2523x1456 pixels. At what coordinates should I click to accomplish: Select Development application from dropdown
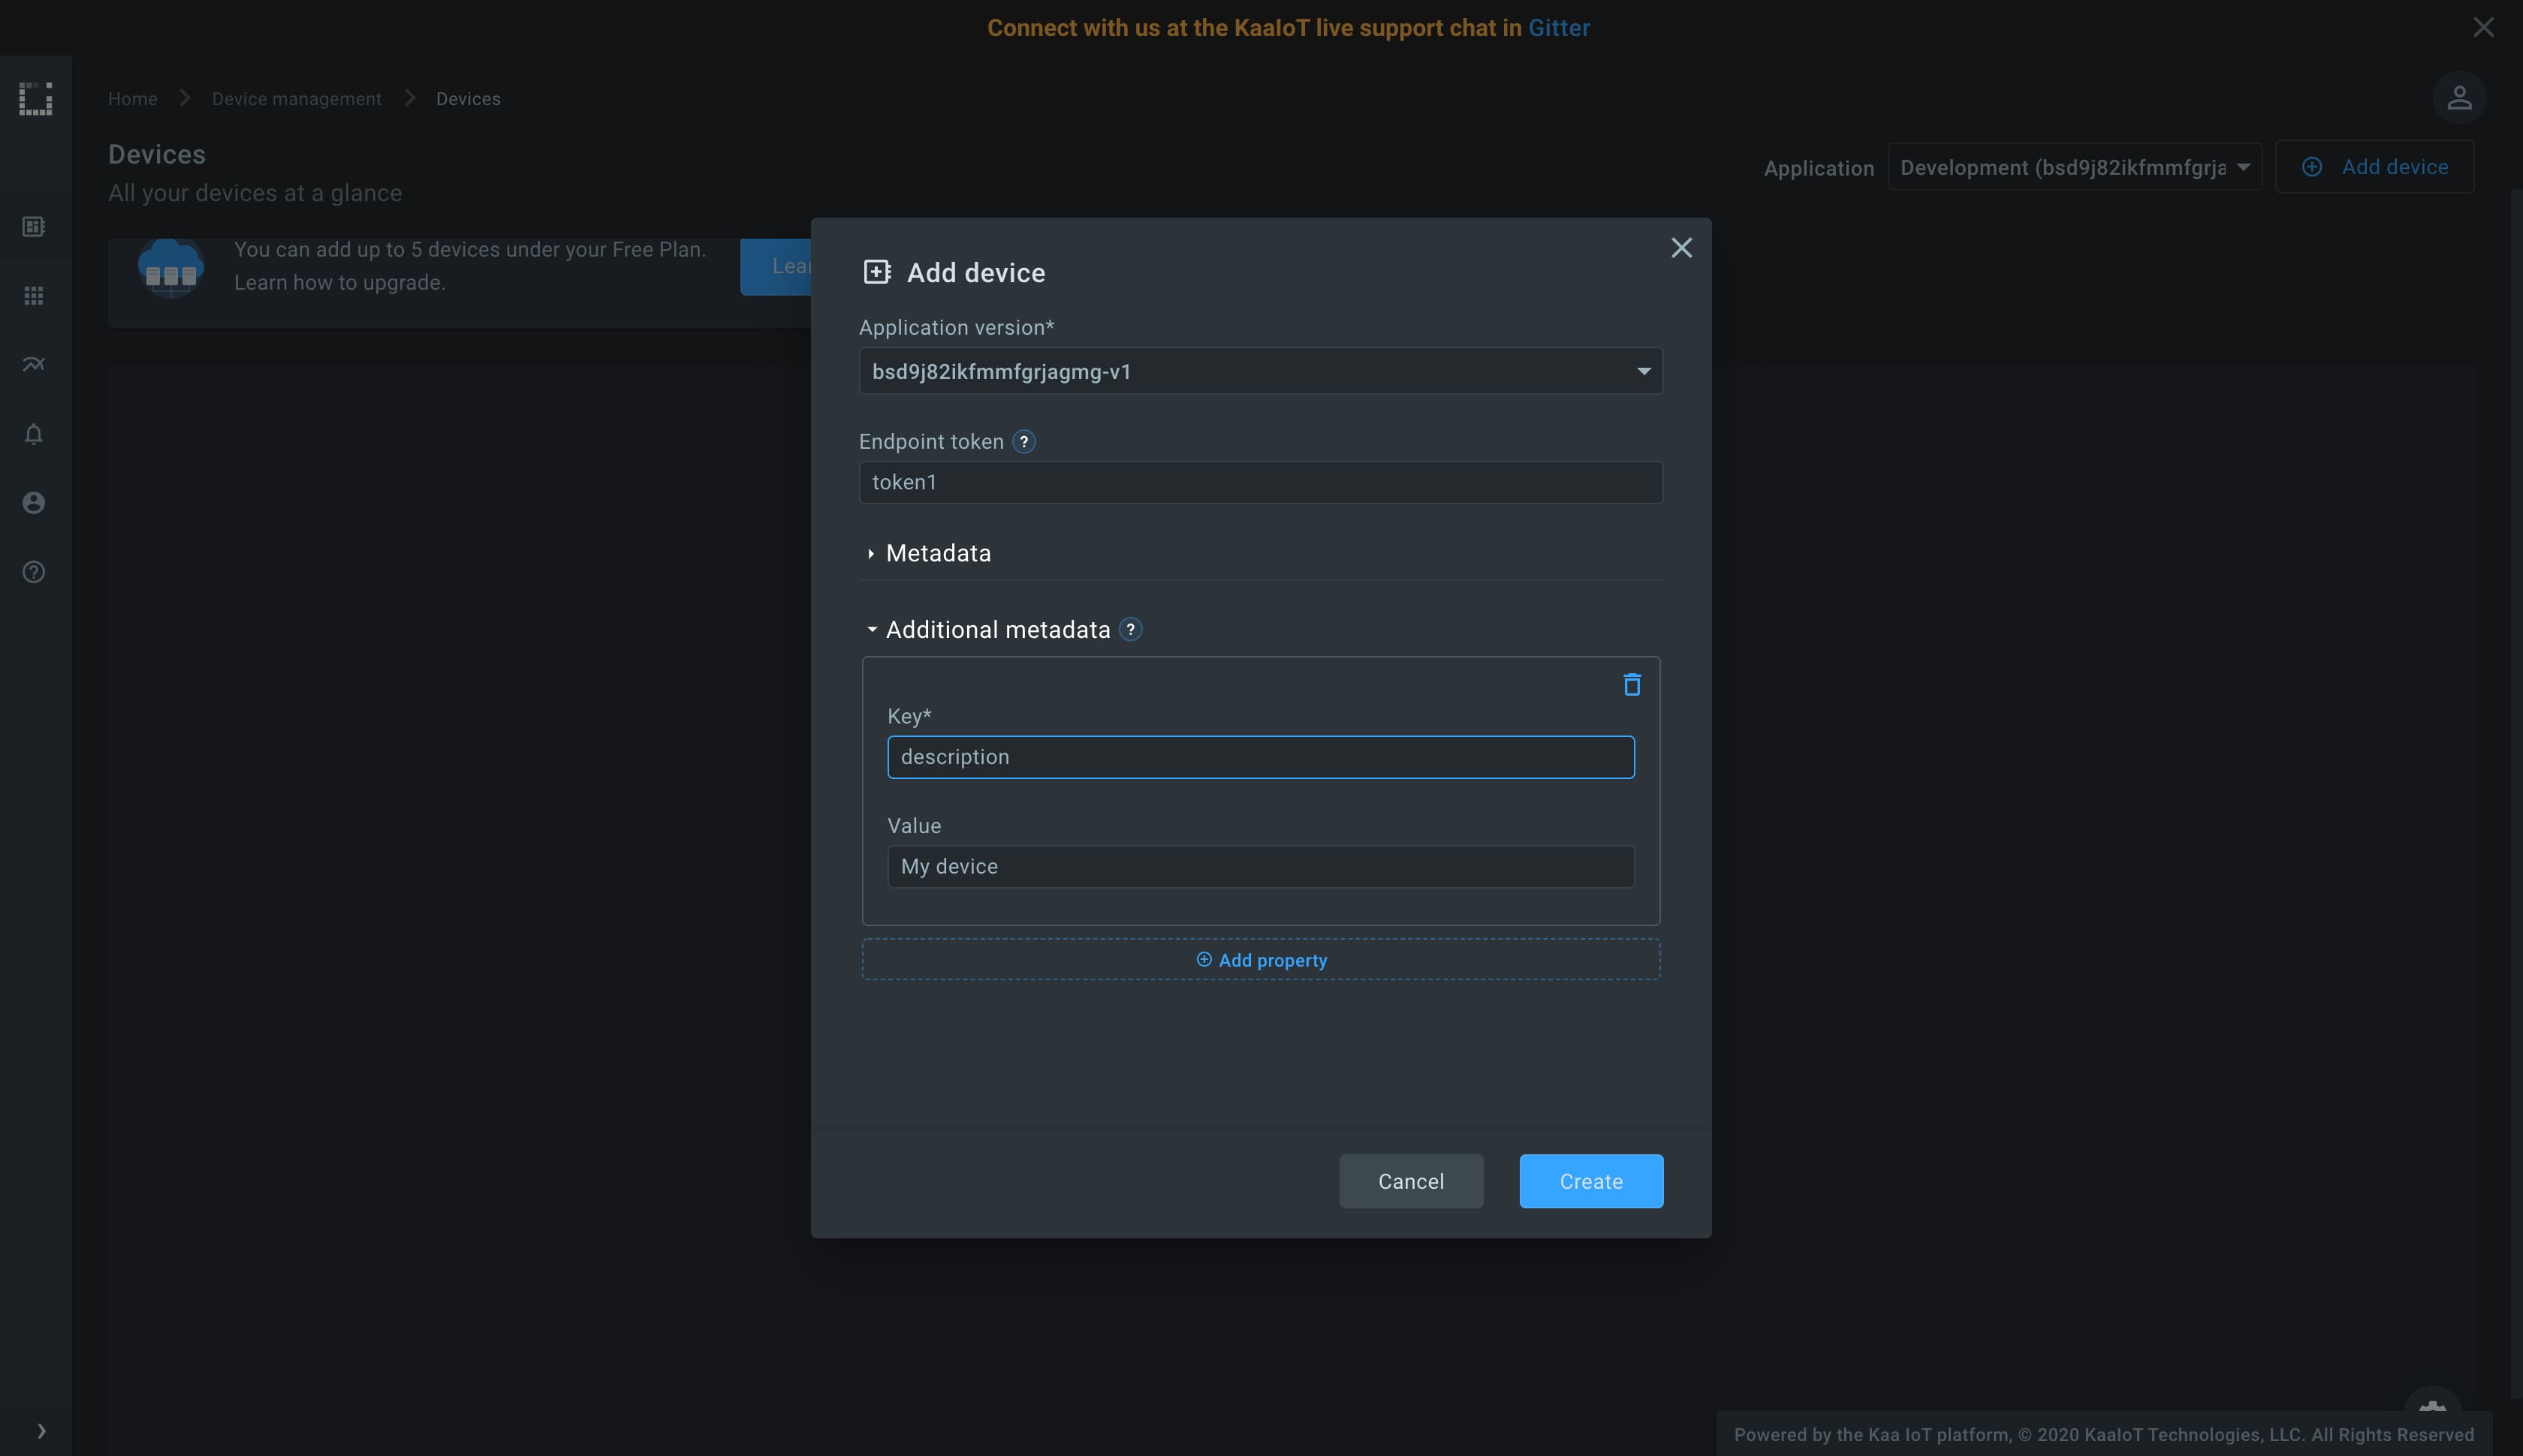[x=2074, y=167]
